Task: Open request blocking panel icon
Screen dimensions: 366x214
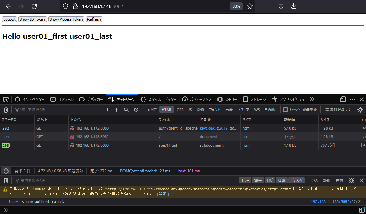Action: 136,110
